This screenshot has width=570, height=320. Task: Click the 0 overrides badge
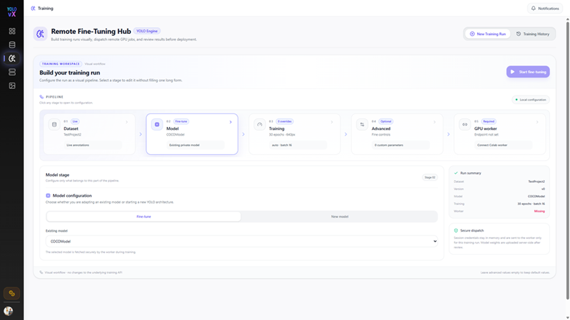point(284,121)
